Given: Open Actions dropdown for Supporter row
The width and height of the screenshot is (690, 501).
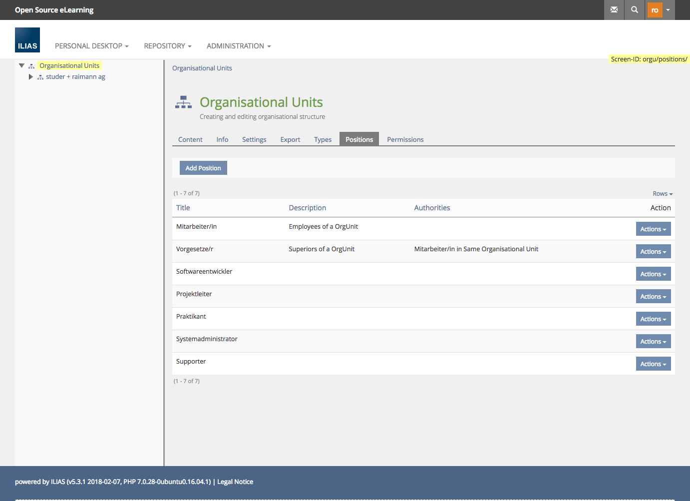Looking at the screenshot, I should (653, 364).
